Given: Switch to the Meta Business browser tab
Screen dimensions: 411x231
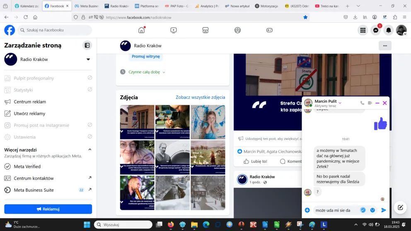Looking at the screenshot, I should pos(87,6).
